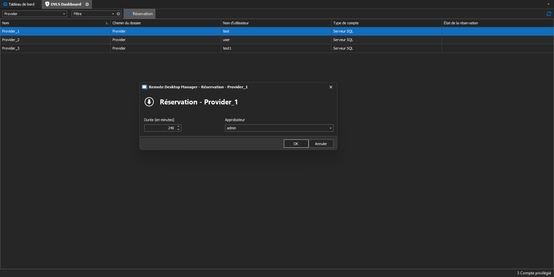Expand the Approbateur admin dropdown
The height and width of the screenshot is (277, 554).
[x=330, y=128]
